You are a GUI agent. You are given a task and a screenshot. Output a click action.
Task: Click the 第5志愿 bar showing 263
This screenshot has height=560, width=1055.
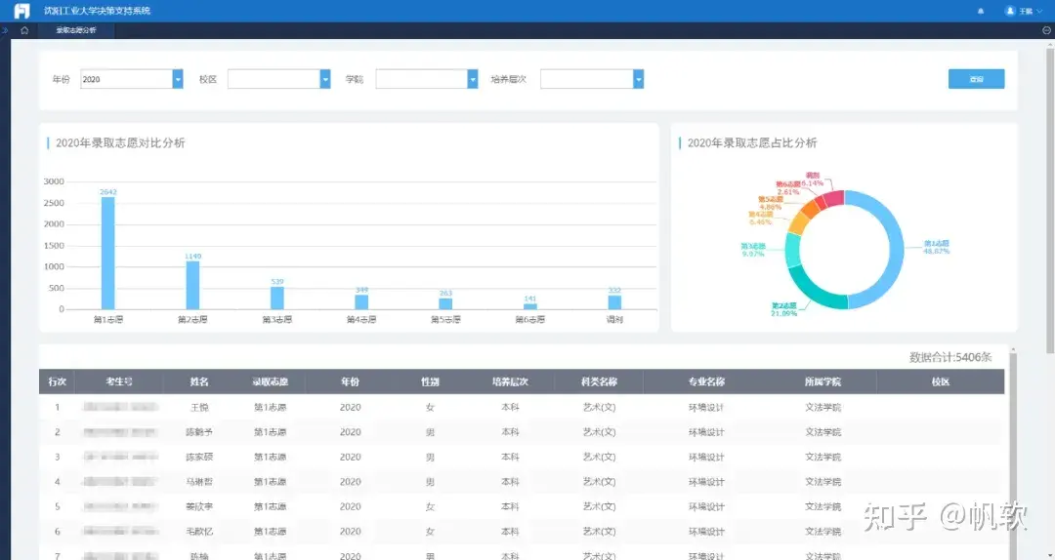tap(445, 303)
